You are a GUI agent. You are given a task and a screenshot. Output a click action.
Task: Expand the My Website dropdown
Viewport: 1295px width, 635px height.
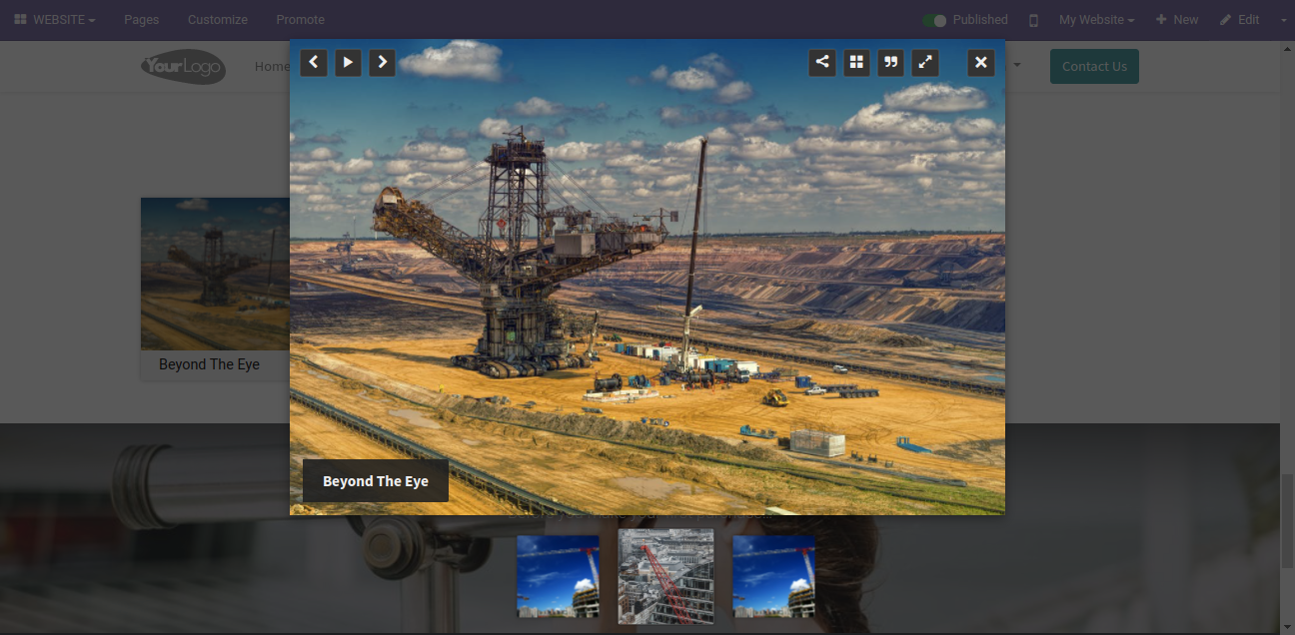pos(1097,20)
